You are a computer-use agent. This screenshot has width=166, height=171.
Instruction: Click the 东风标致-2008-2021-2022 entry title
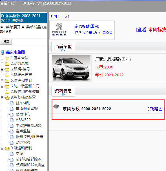87,109
